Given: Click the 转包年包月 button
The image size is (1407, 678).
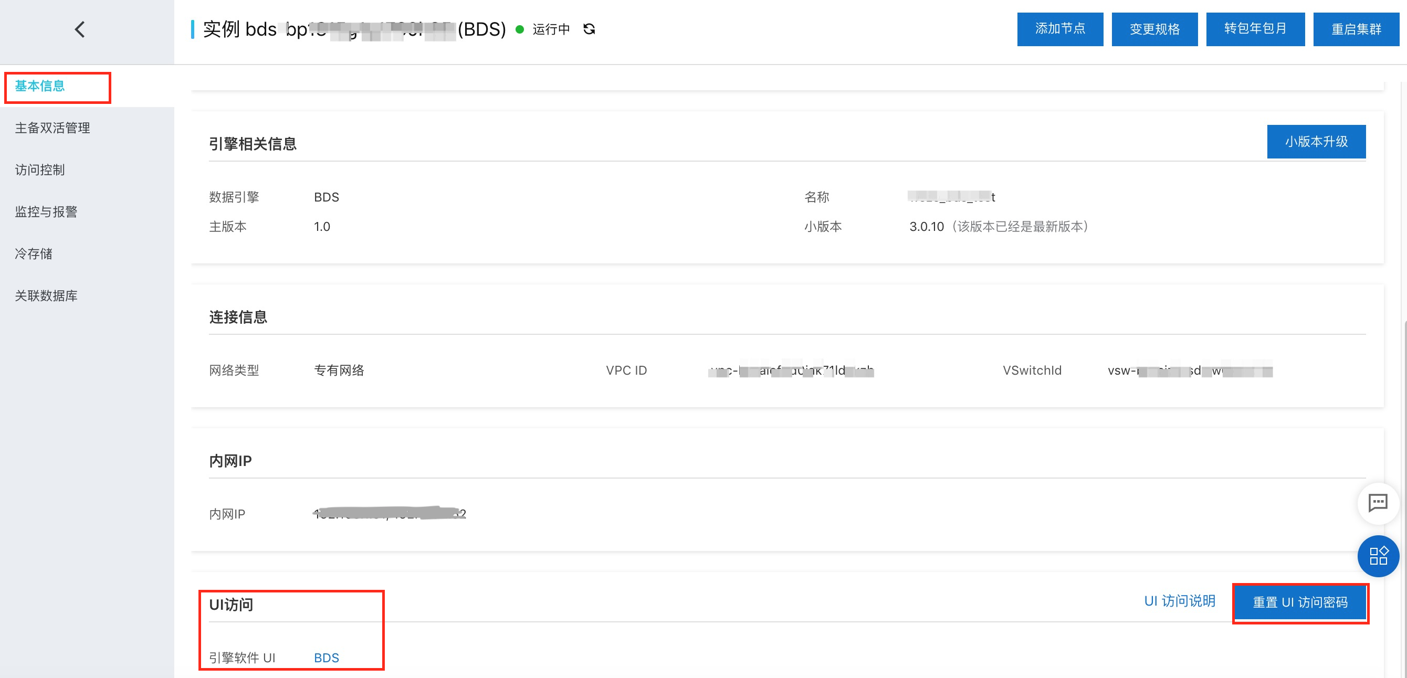Looking at the screenshot, I should pyautogui.click(x=1255, y=29).
